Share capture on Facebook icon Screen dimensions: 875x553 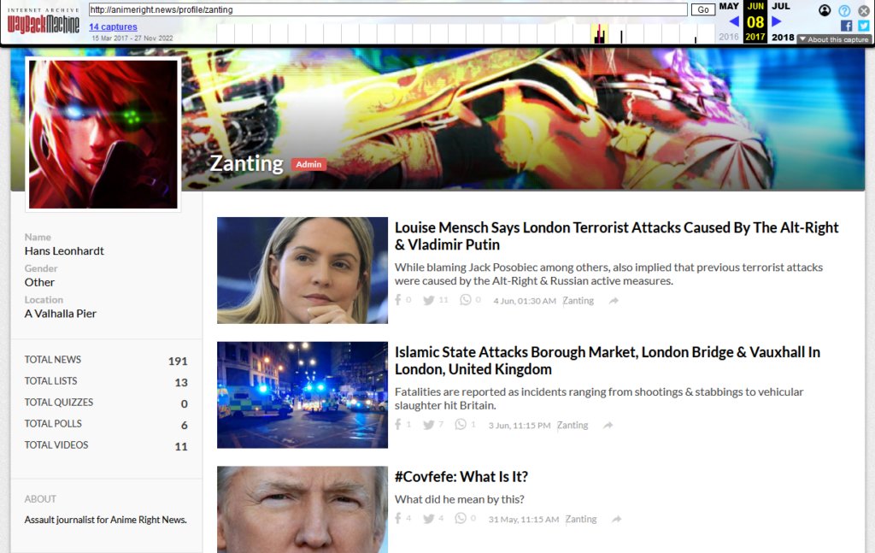pos(846,26)
